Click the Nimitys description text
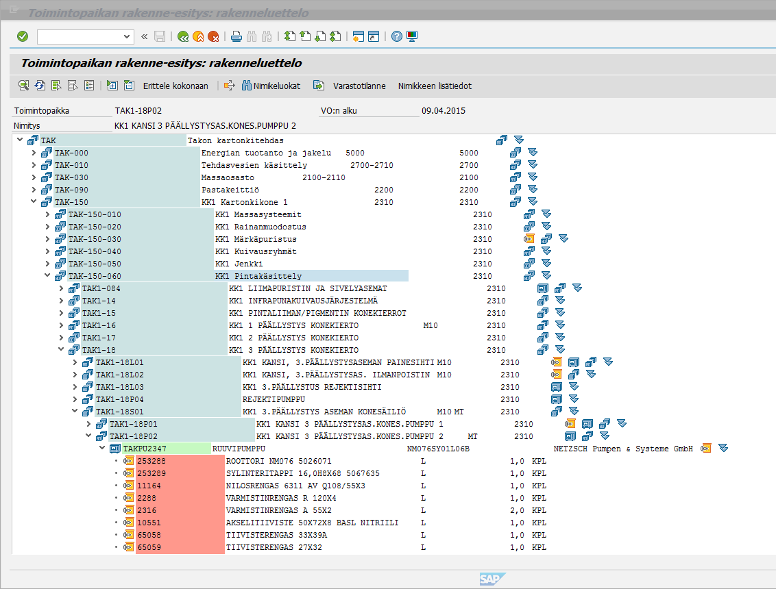 coord(206,125)
